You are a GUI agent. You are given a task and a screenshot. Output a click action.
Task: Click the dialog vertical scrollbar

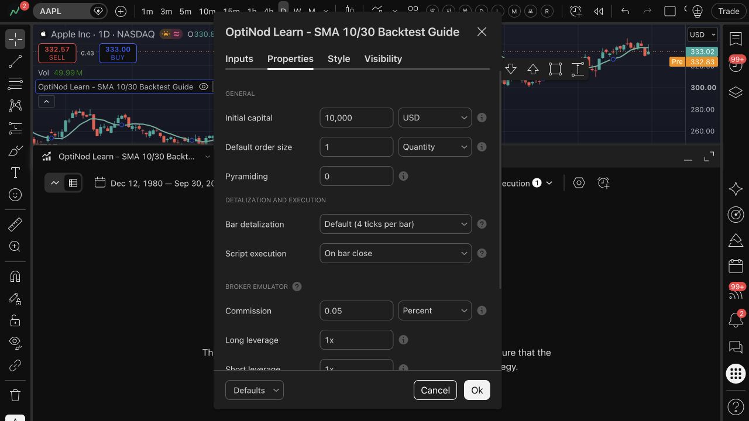pos(500,180)
